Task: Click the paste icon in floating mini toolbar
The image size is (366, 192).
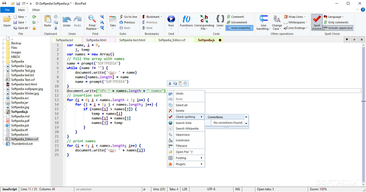Action: [x=180, y=83]
